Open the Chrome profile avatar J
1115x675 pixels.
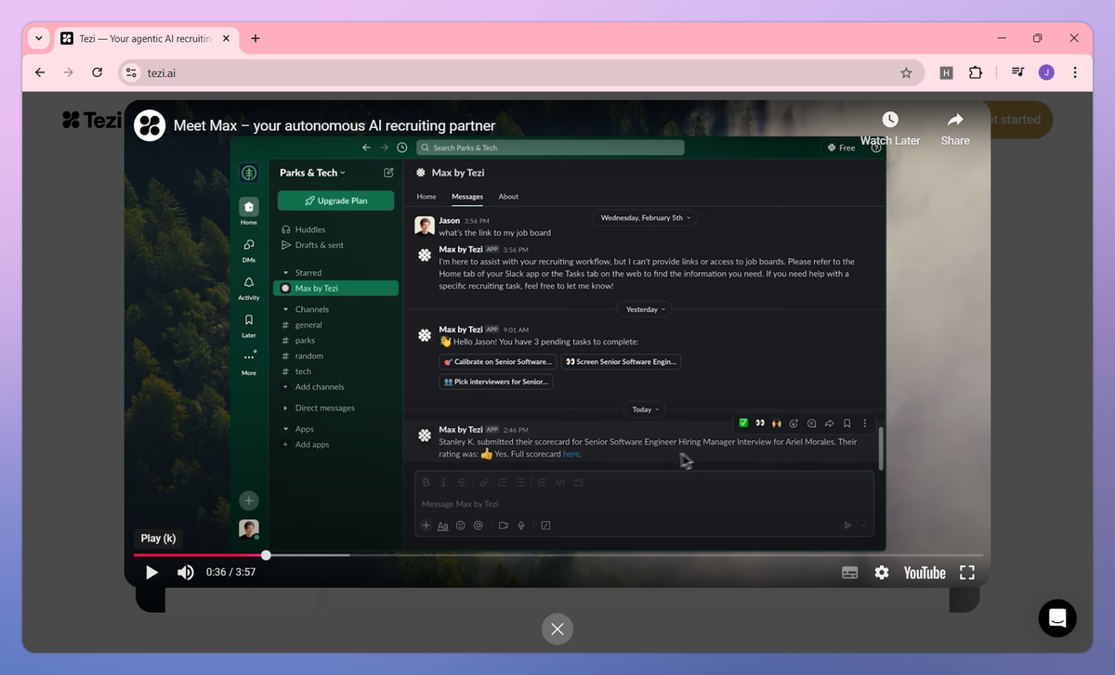(1046, 72)
